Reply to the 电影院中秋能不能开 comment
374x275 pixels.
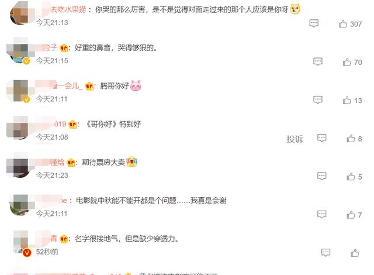click(322, 214)
